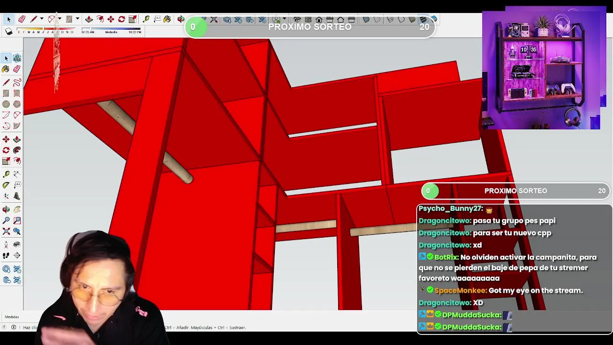Activate the Orbit tool in the left toolbar

6,209
